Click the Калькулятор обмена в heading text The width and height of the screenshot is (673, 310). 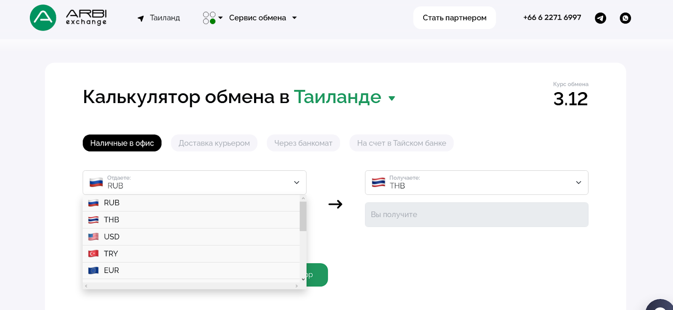186,97
